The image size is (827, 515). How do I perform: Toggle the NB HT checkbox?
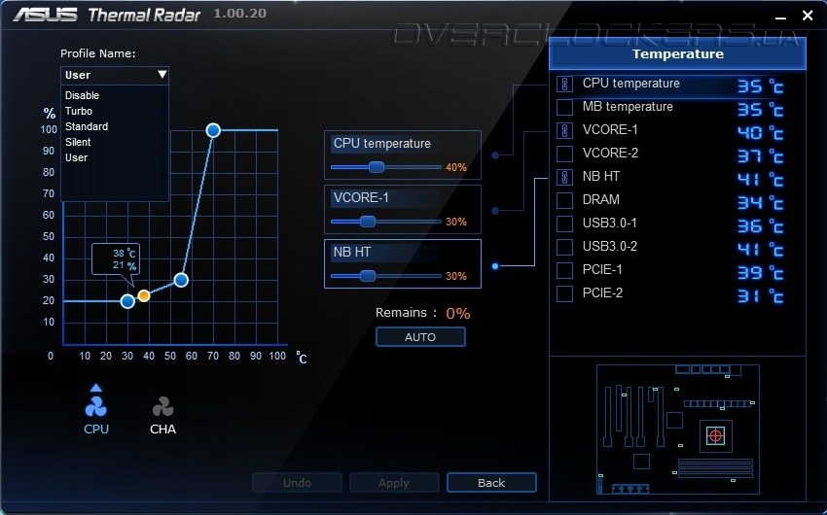point(564,177)
